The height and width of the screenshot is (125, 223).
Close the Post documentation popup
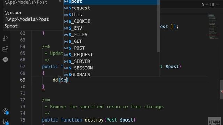click(x=60, y=1)
